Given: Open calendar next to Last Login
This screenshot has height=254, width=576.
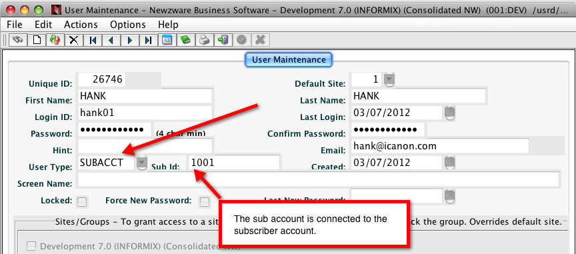Looking at the screenshot, I should [449, 113].
